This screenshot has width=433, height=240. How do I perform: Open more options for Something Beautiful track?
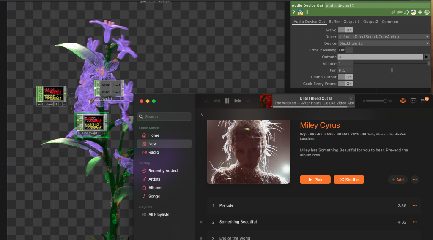pos(415,222)
